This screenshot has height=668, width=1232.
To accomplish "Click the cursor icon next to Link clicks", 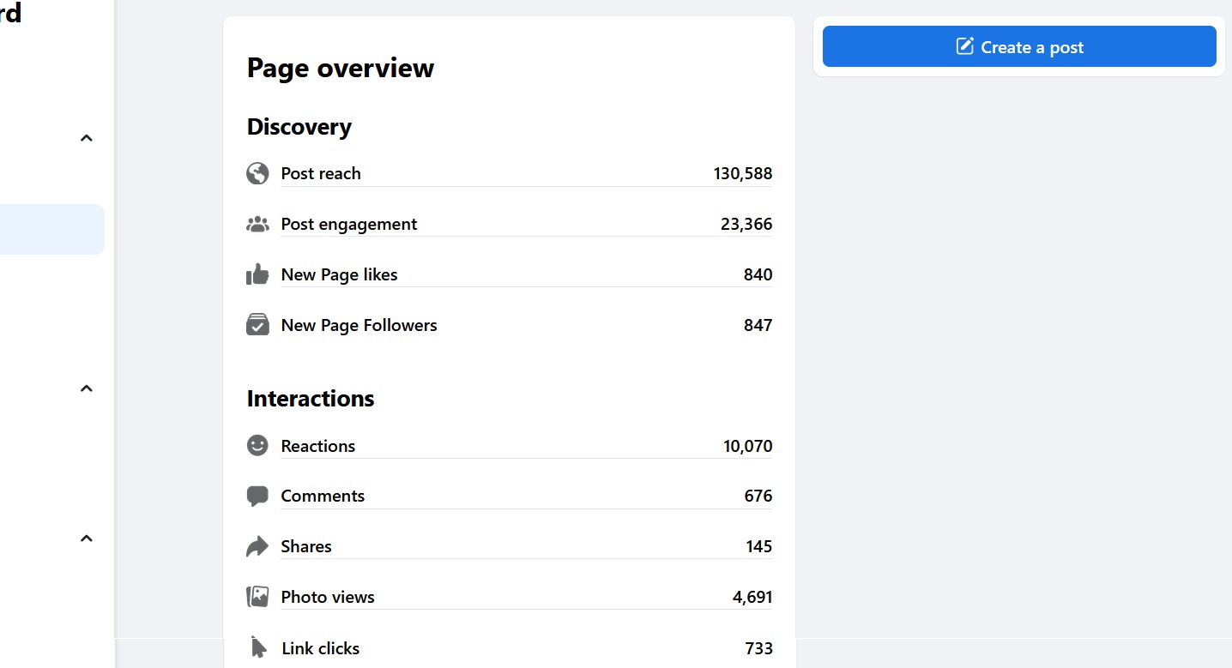I will [258, 647].
